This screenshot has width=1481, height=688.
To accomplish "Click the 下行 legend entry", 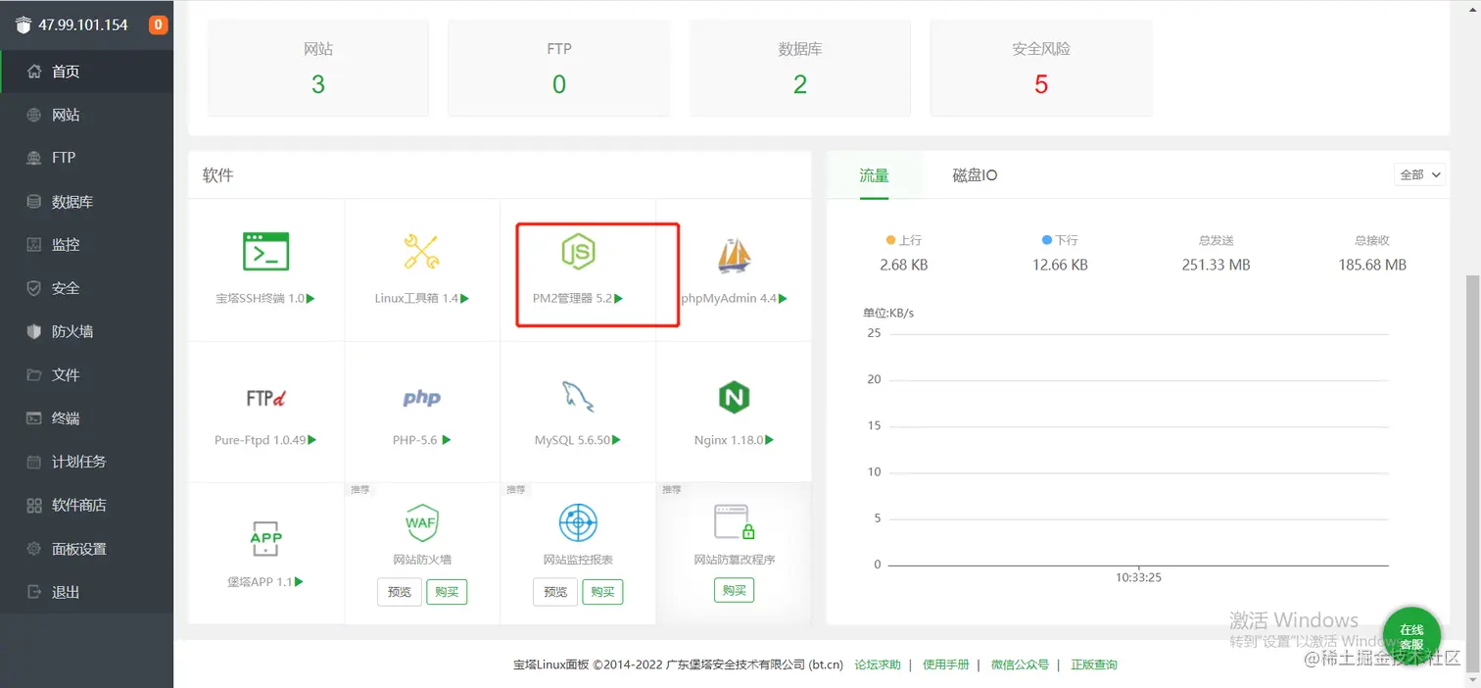I will click(x=1060, y=240).
